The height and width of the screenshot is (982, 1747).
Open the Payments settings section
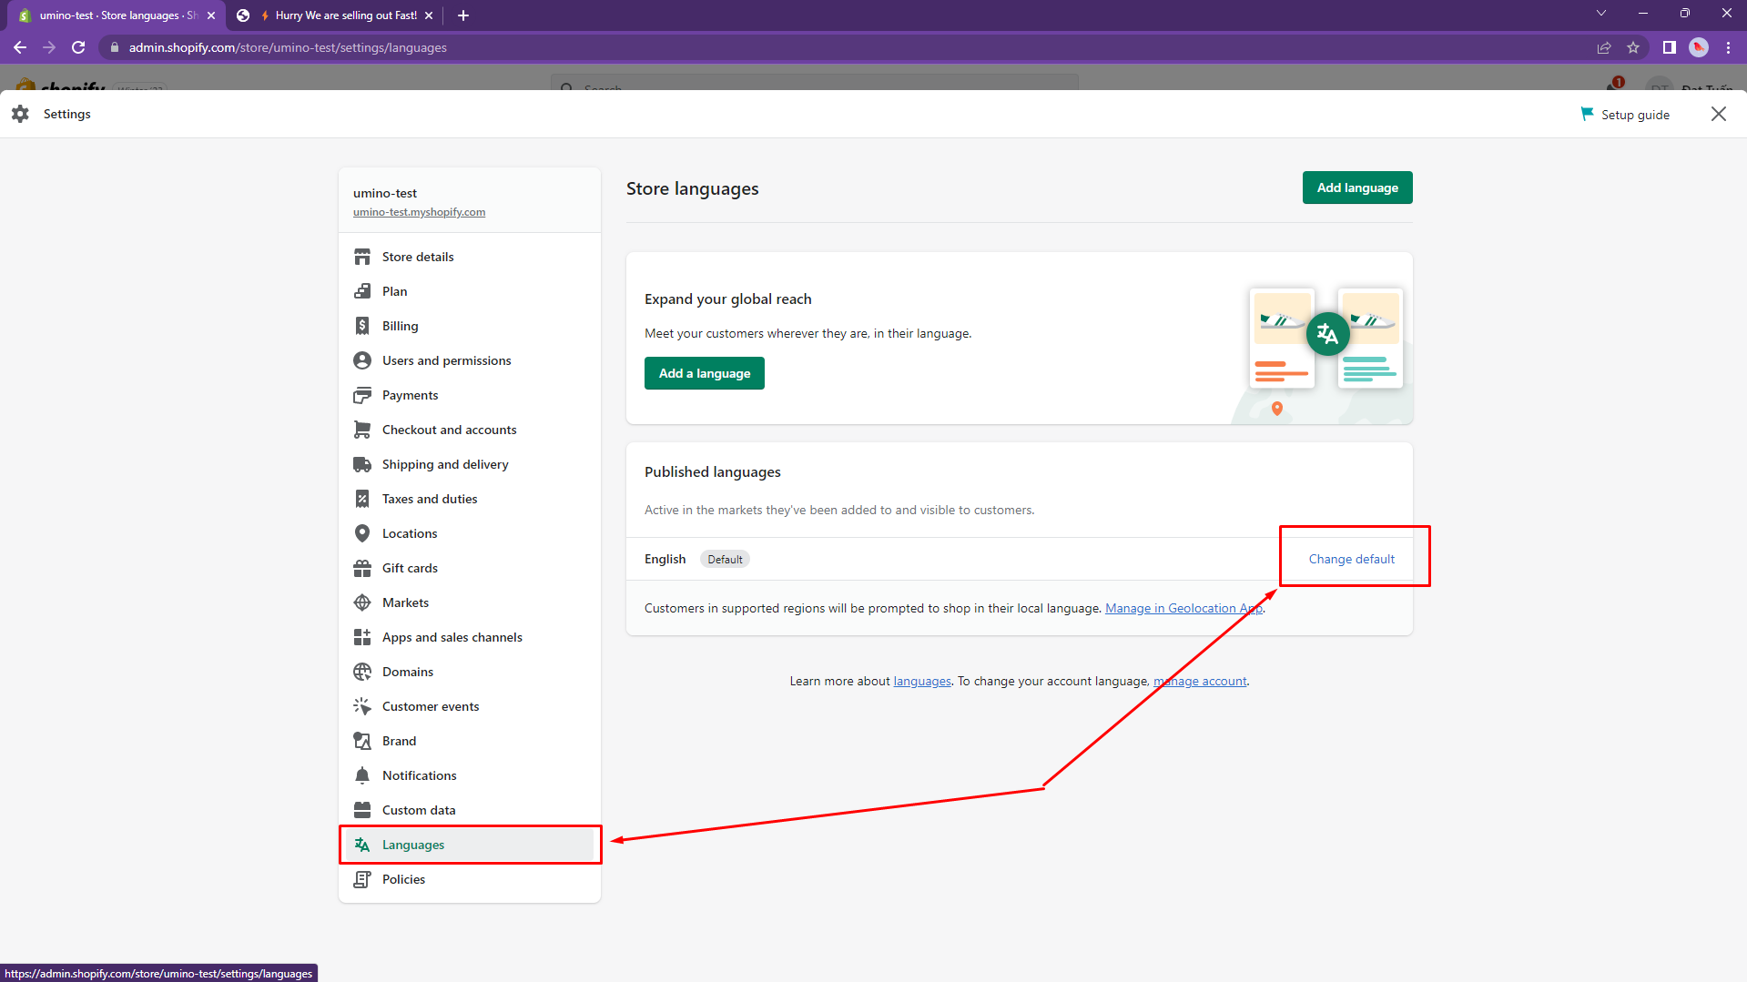[x=410, y=395]
